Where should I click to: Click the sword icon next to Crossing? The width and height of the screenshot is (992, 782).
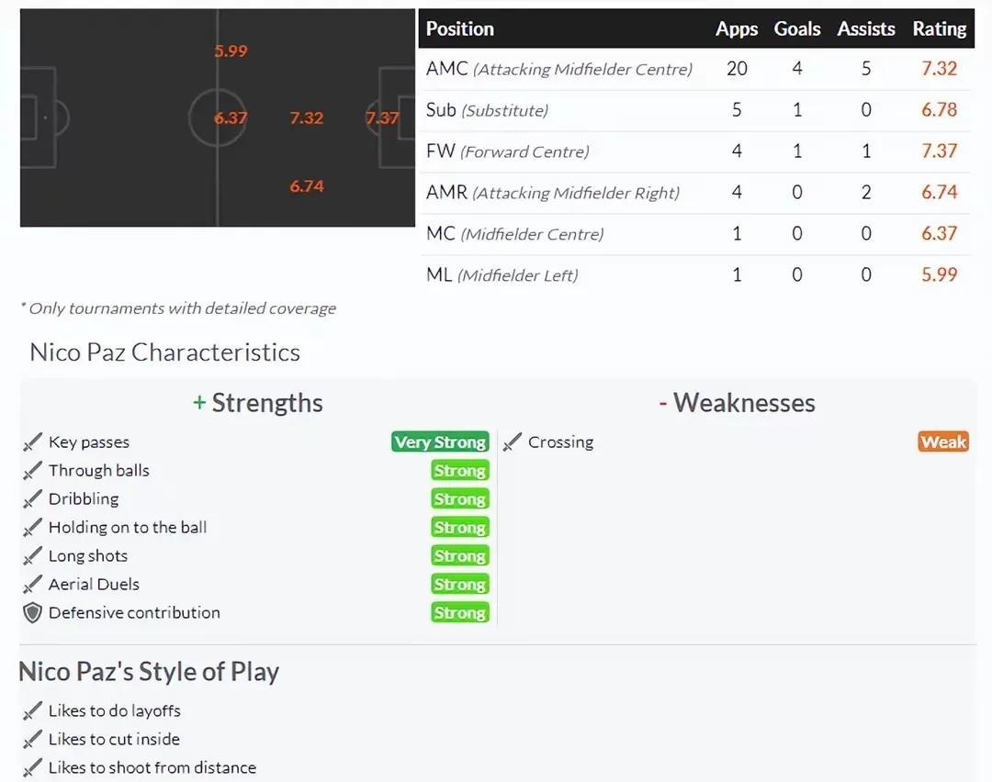512,441
